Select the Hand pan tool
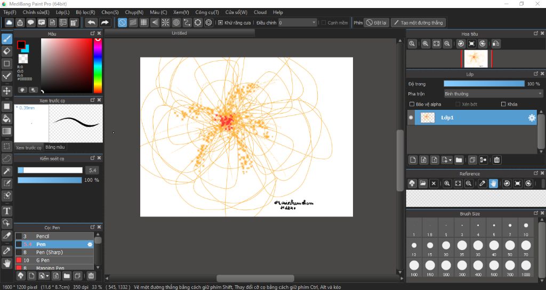This screenshot has width=546, height=290. click(6, 263)
